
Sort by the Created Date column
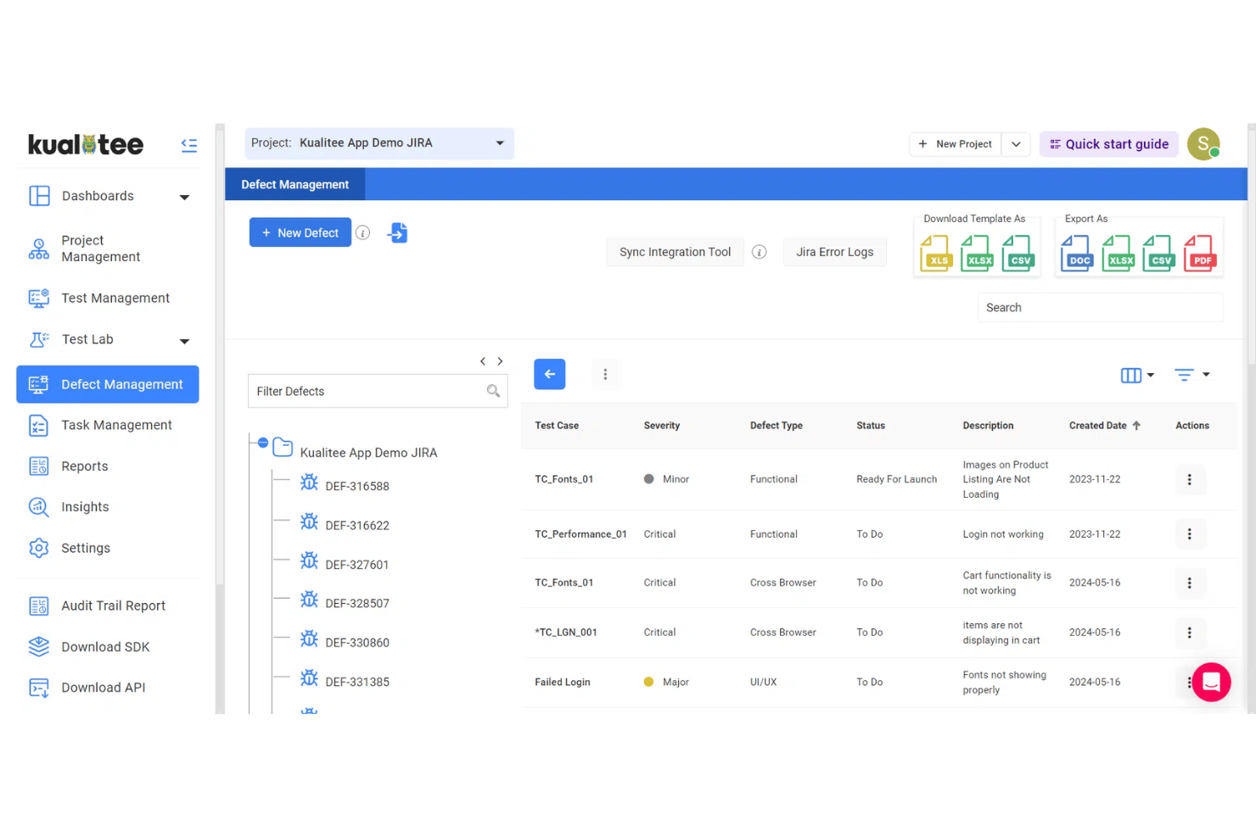click(1104, 426)
